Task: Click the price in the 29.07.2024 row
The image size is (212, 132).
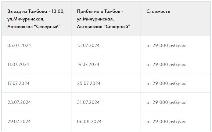Action: click(x=167, y=121)
